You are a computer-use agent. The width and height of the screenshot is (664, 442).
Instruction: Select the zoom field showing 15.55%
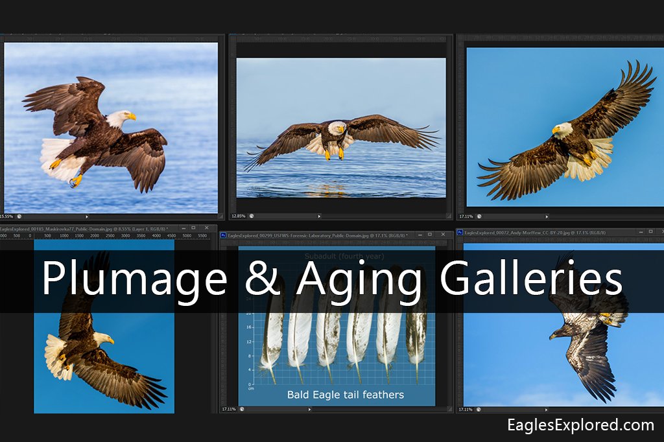click(x=6, y=216)
